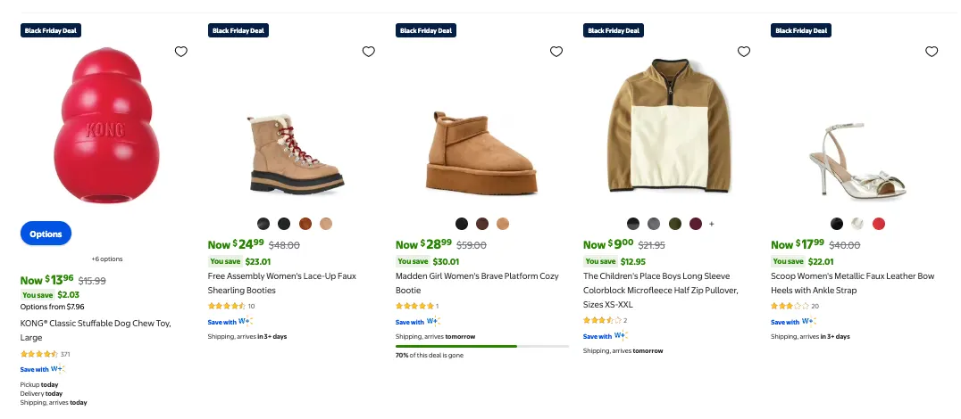Add Scoop Metallic Bow Heels to wishlist heart
961x419 pixels.
coord(932,52)
